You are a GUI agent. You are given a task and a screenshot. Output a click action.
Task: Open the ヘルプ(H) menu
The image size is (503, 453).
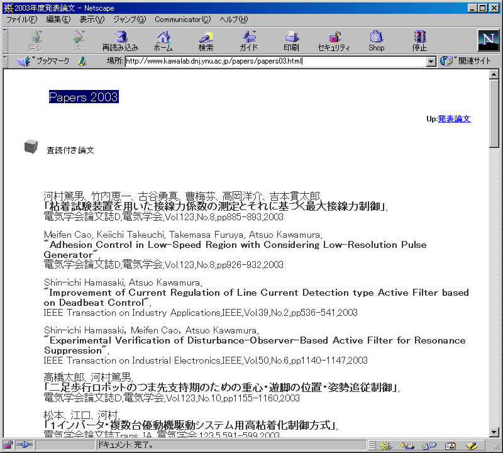click(233, 20)
